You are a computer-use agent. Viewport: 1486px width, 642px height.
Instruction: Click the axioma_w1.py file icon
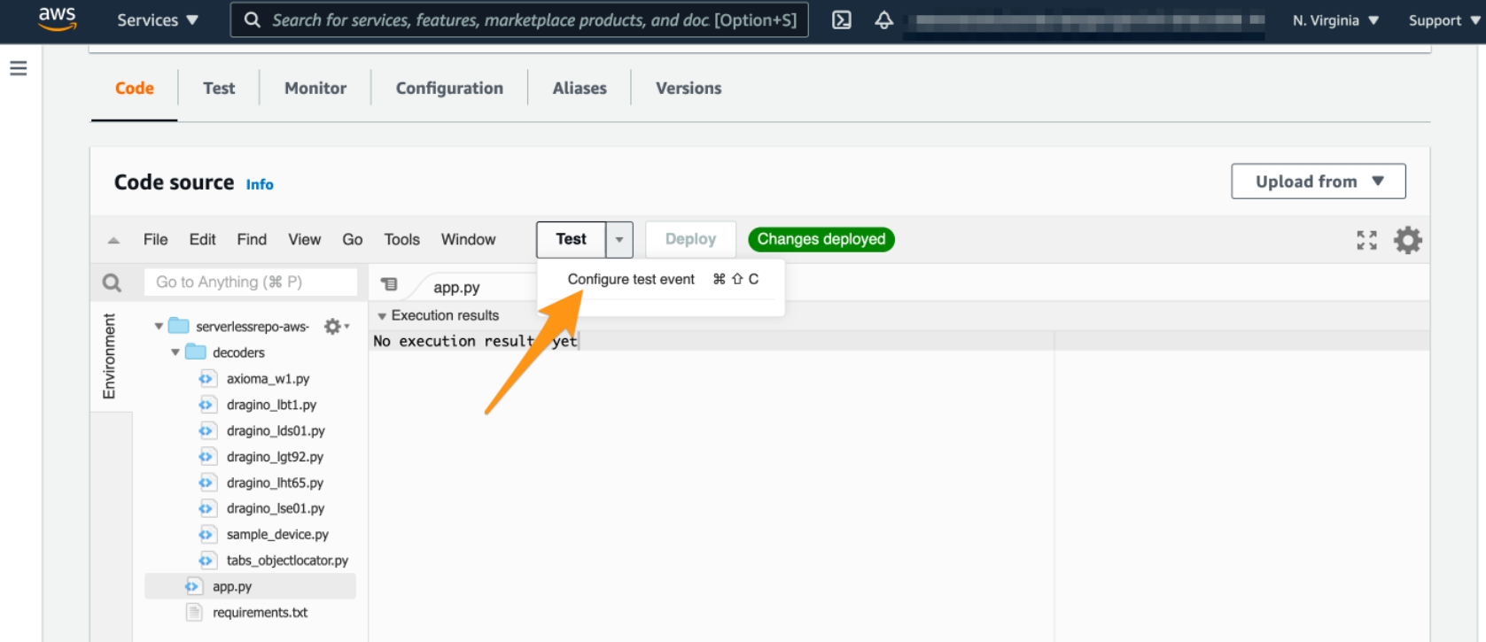pyautogui.click(x=206, y=379)
